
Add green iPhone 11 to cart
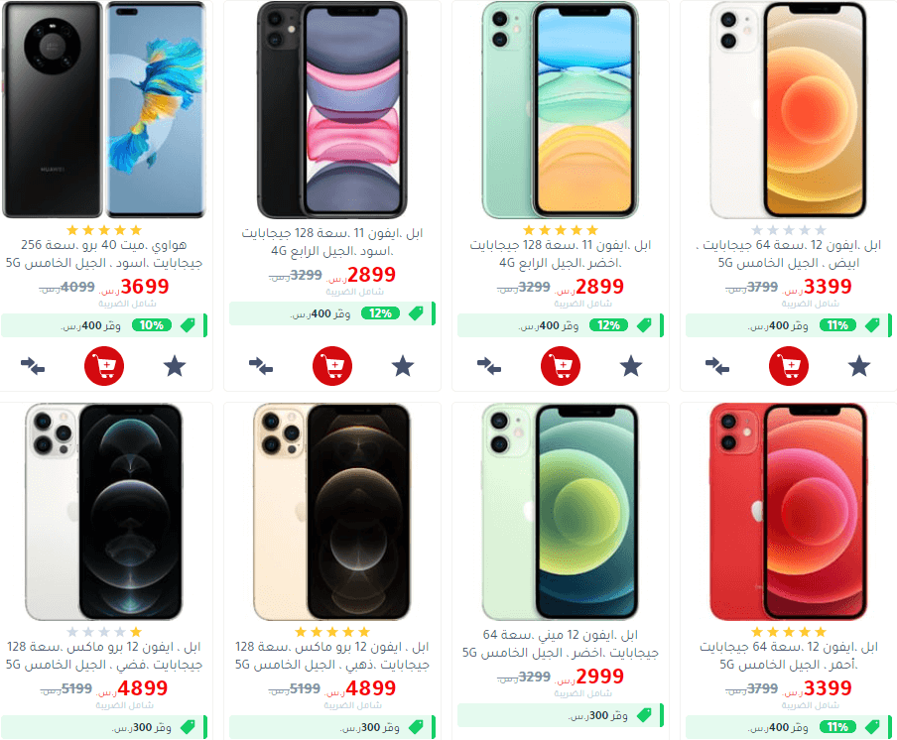point(561,366)
